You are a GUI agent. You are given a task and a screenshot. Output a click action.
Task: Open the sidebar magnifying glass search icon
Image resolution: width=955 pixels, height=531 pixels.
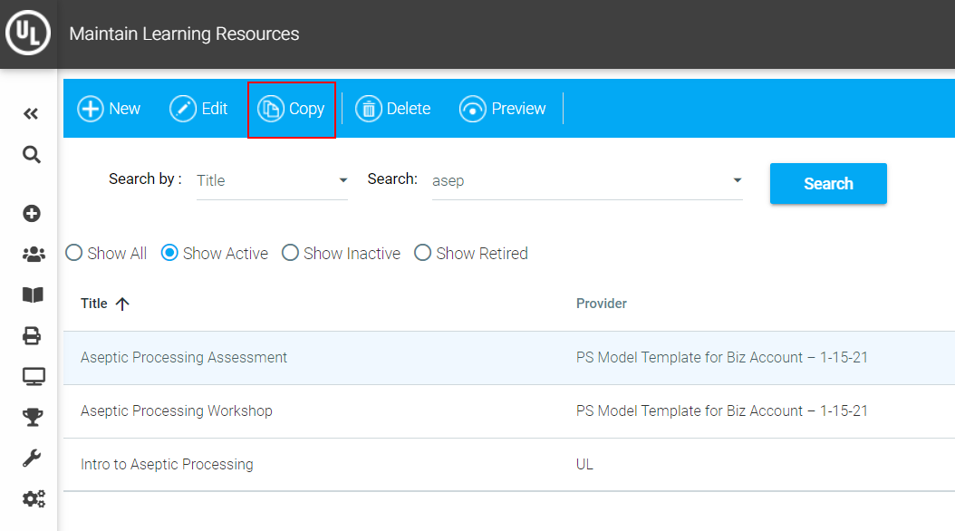[x=32, y=155]
